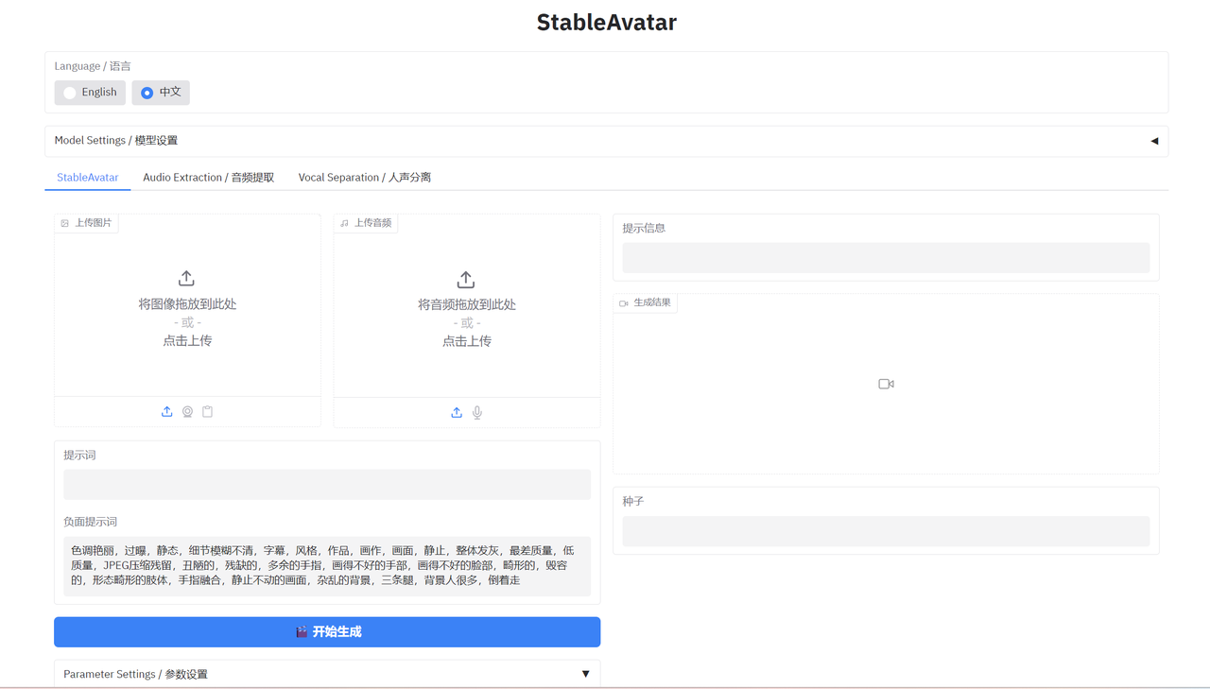This screenshot has width=1210, height=689.
Task: Expand the Model Settings / 模型设置 accordion
Action: (x=606, y=141)
